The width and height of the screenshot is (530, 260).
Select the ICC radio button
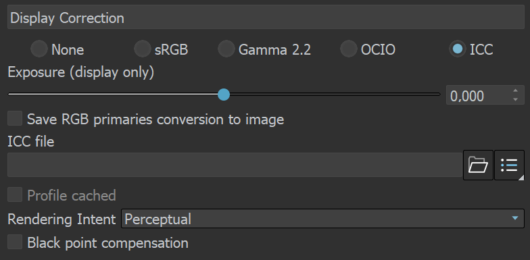tap(457, 49)
